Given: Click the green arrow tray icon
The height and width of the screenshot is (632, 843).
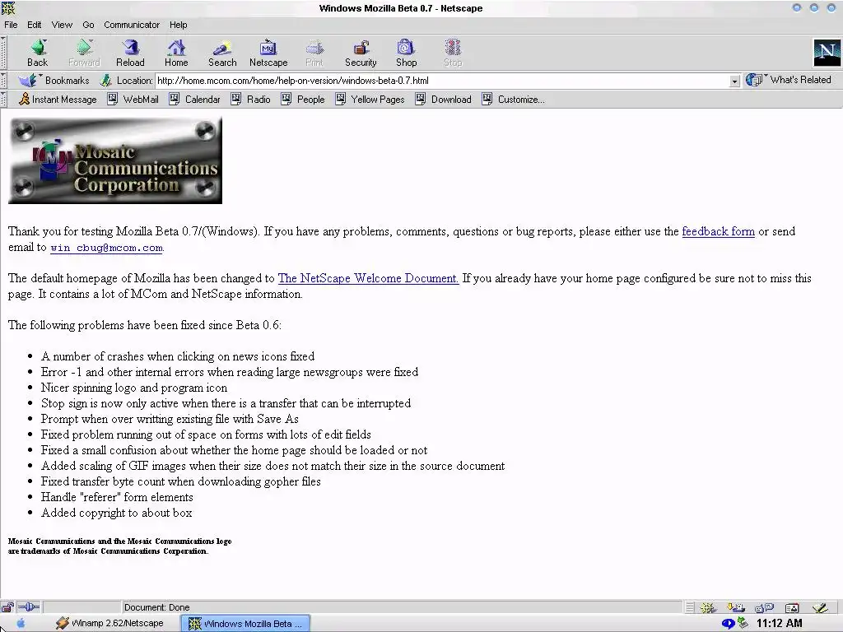Looking at the screenshot, I should (743, 623).
